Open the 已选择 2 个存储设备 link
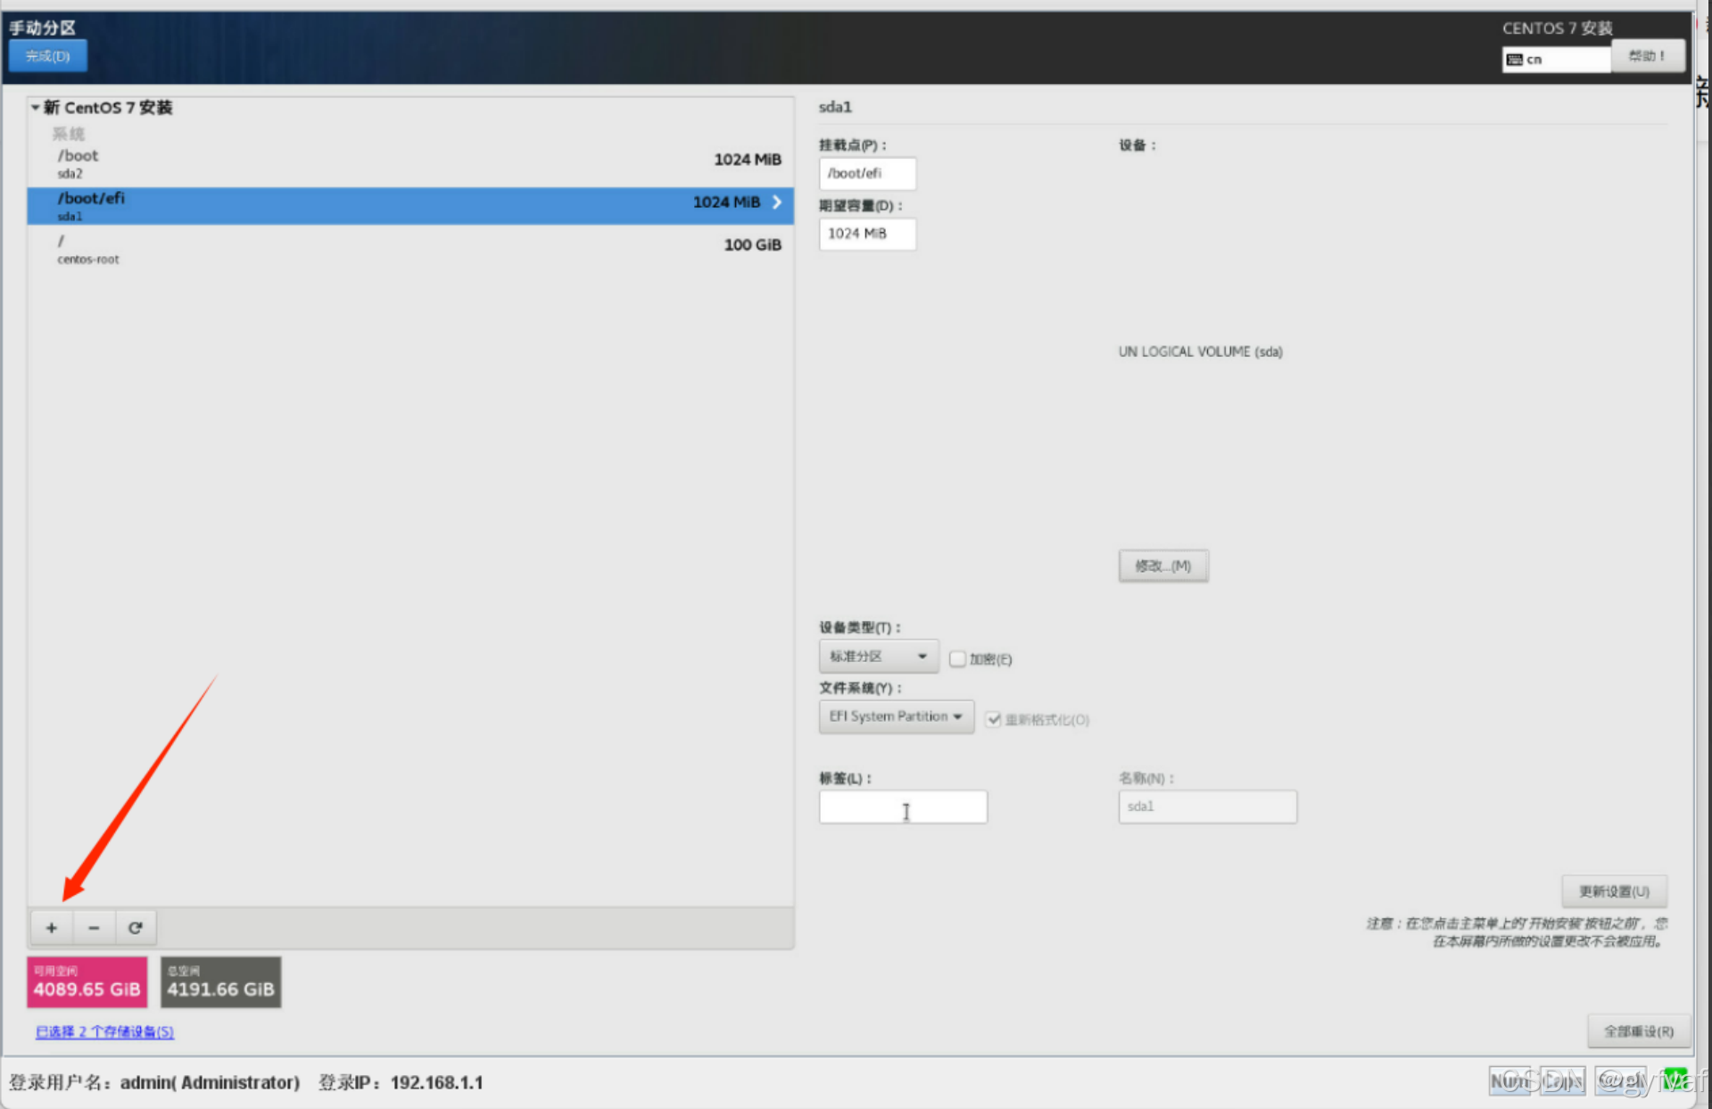1712x1109 pixels. coord(104,1031)
